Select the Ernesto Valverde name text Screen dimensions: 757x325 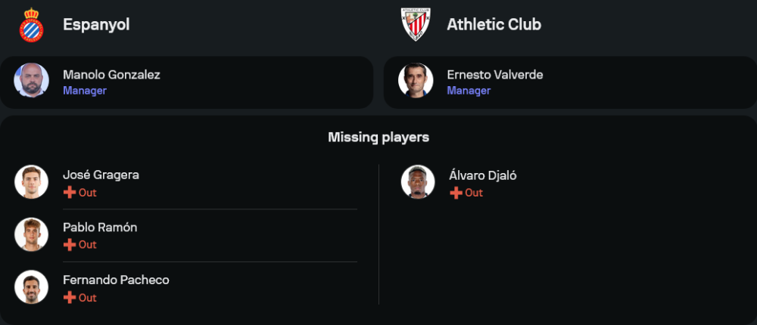494,75
